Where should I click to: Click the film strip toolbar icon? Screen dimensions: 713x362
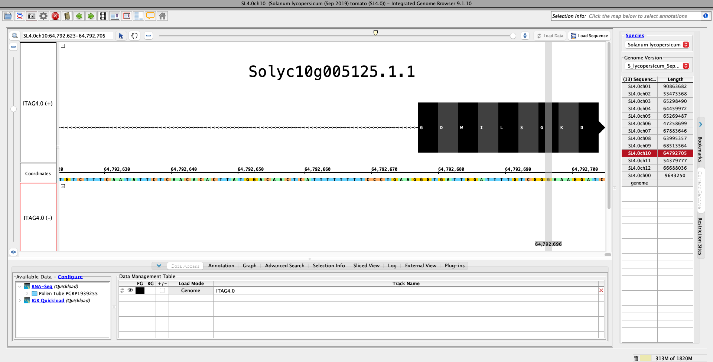103,16
